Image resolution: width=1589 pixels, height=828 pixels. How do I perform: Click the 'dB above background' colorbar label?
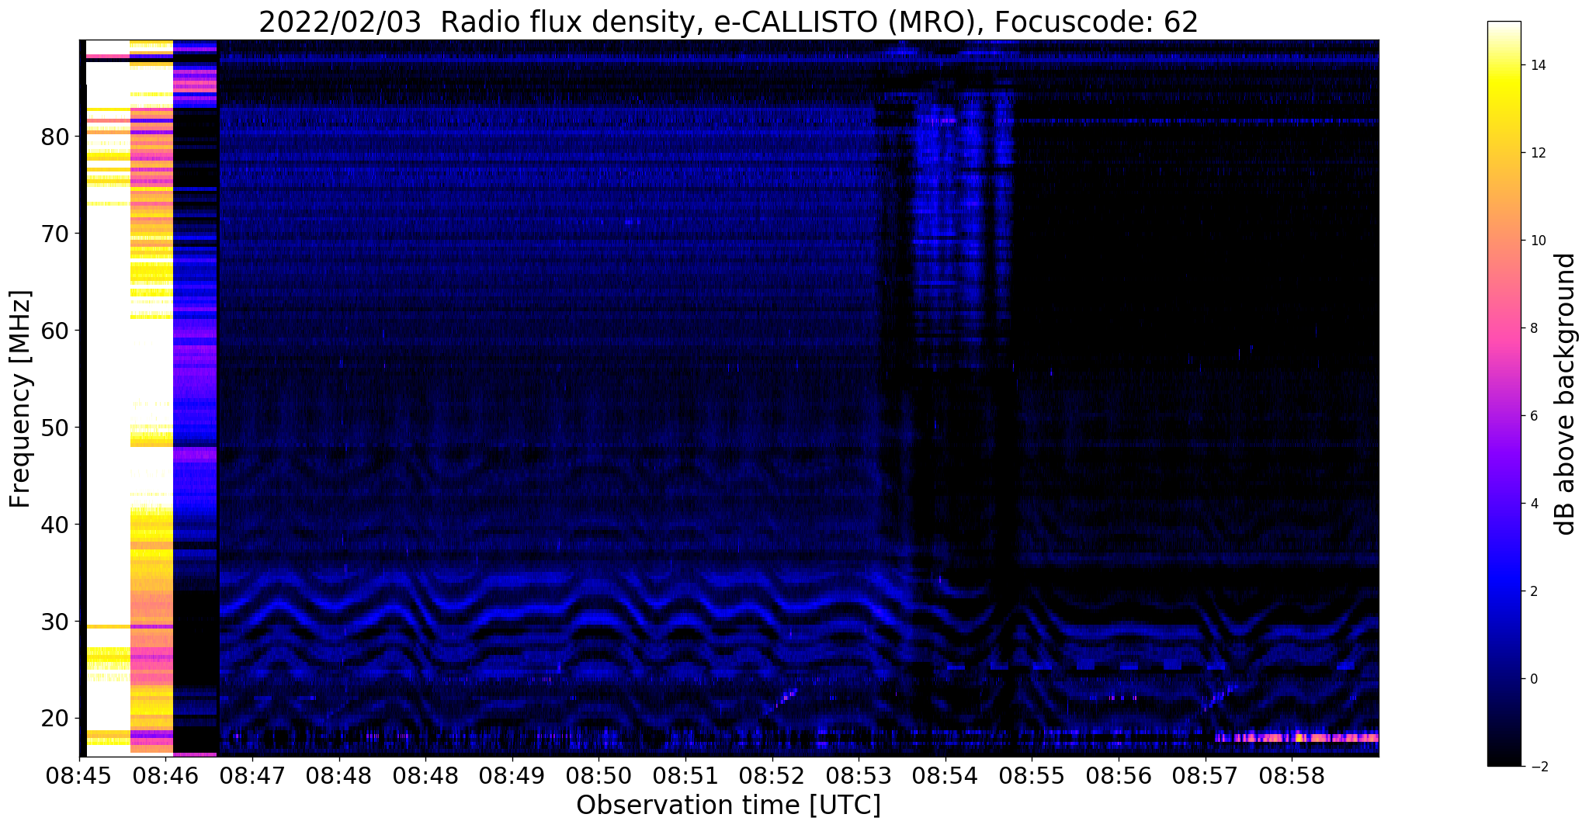click(1566, 394)
